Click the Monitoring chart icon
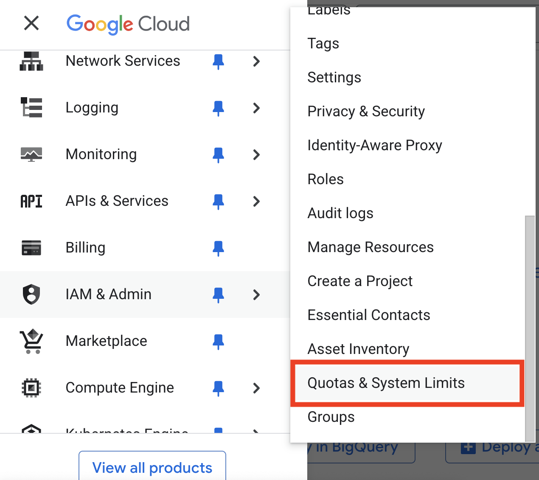The width and height of the screenshot is (539, 480). point(31,154)
